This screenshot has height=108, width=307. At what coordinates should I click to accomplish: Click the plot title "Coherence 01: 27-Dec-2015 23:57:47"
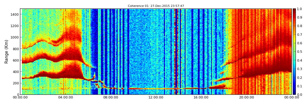click(156, 6)
